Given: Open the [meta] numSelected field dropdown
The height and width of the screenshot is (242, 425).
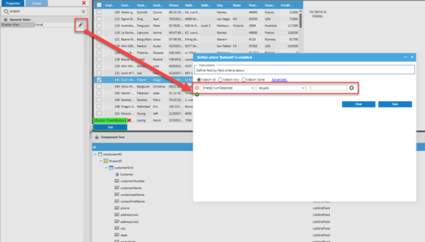Looking at the screenshot, I should coord(228,88).
